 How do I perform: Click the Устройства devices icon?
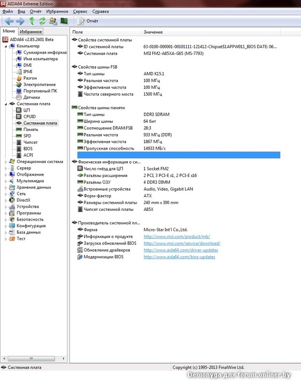[12, 207]
